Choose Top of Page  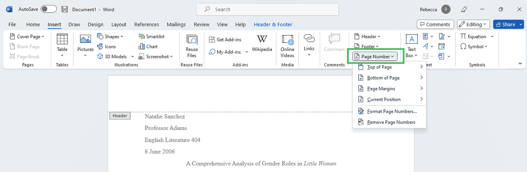(389, 67)
